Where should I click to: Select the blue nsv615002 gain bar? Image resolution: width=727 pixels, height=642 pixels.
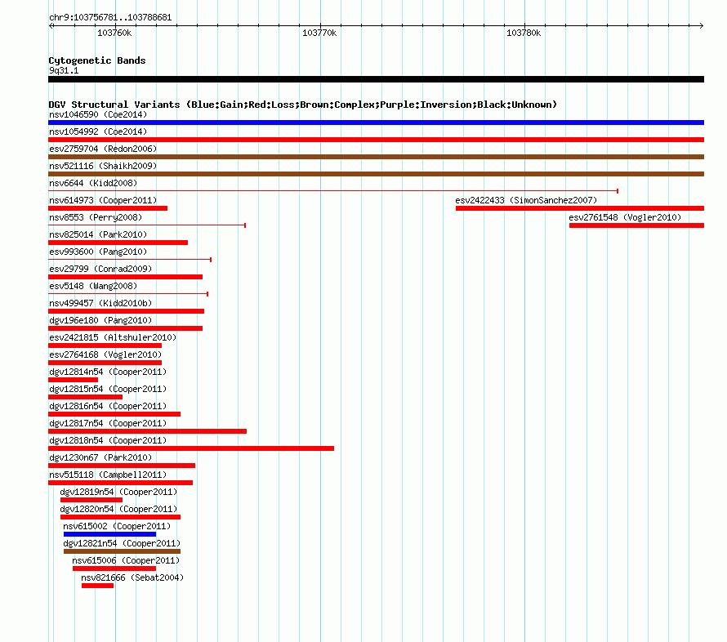tap(110, 534)
